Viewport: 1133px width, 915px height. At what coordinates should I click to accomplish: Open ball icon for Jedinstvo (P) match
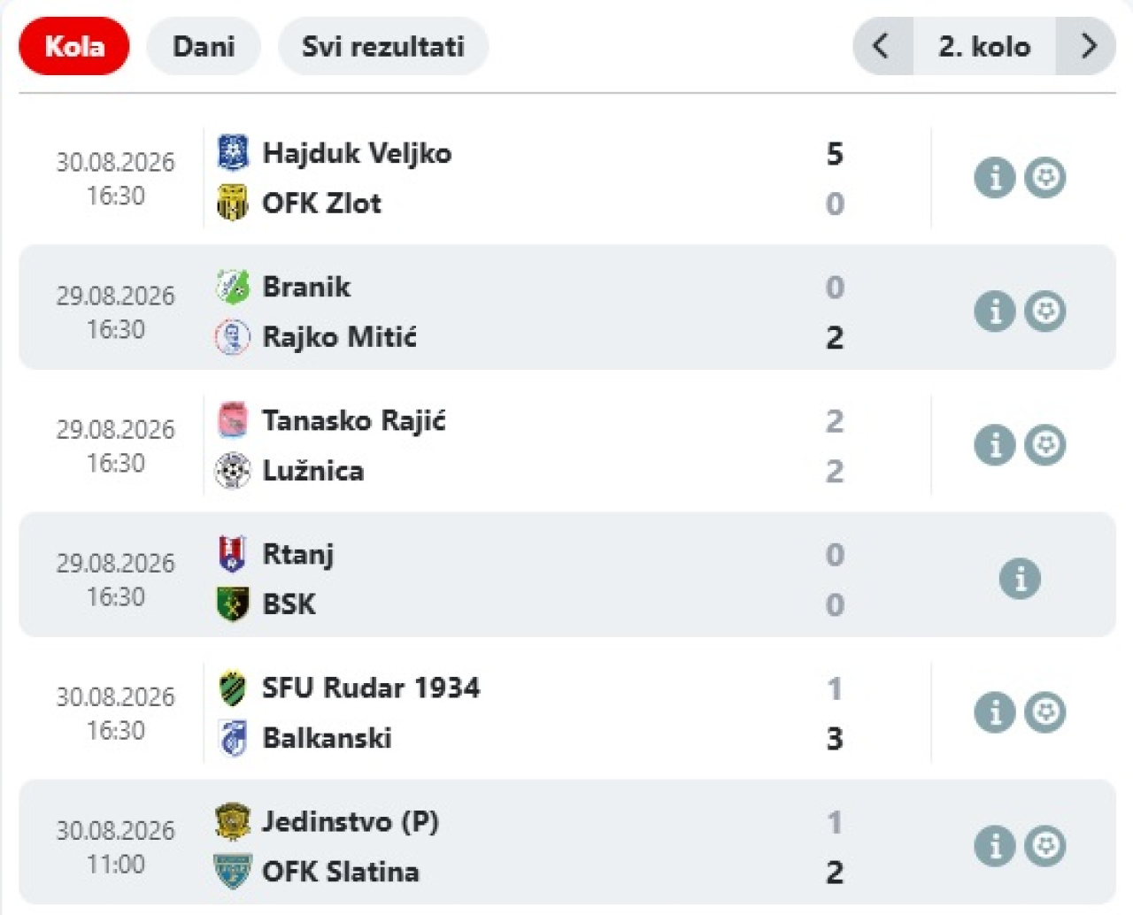(x=1045, y=846)
